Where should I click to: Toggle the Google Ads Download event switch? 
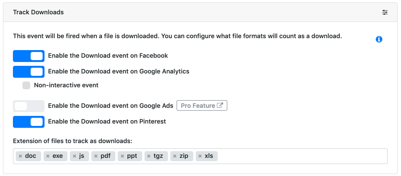point(29,106)
